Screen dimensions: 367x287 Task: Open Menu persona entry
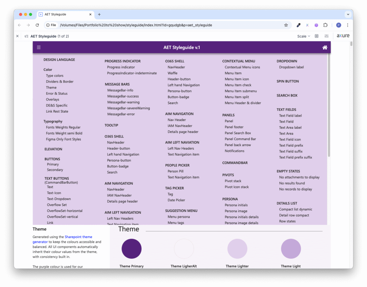(178, 217)
